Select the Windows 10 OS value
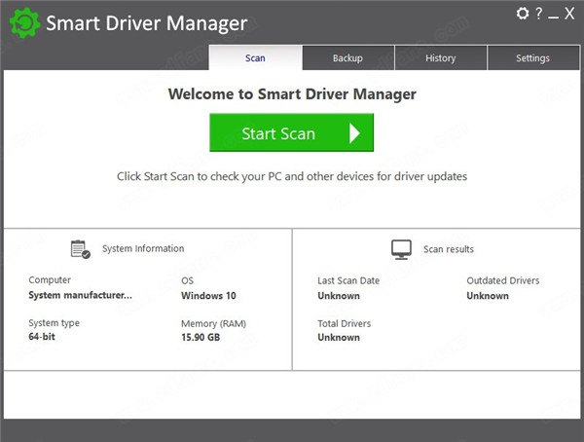Image resolution: width=584 pixels, height=442 pixels. pyautogui.click(x=208, y=296)
